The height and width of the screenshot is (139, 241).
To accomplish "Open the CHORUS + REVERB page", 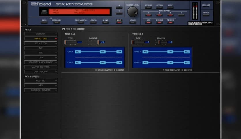I will 41,90.
